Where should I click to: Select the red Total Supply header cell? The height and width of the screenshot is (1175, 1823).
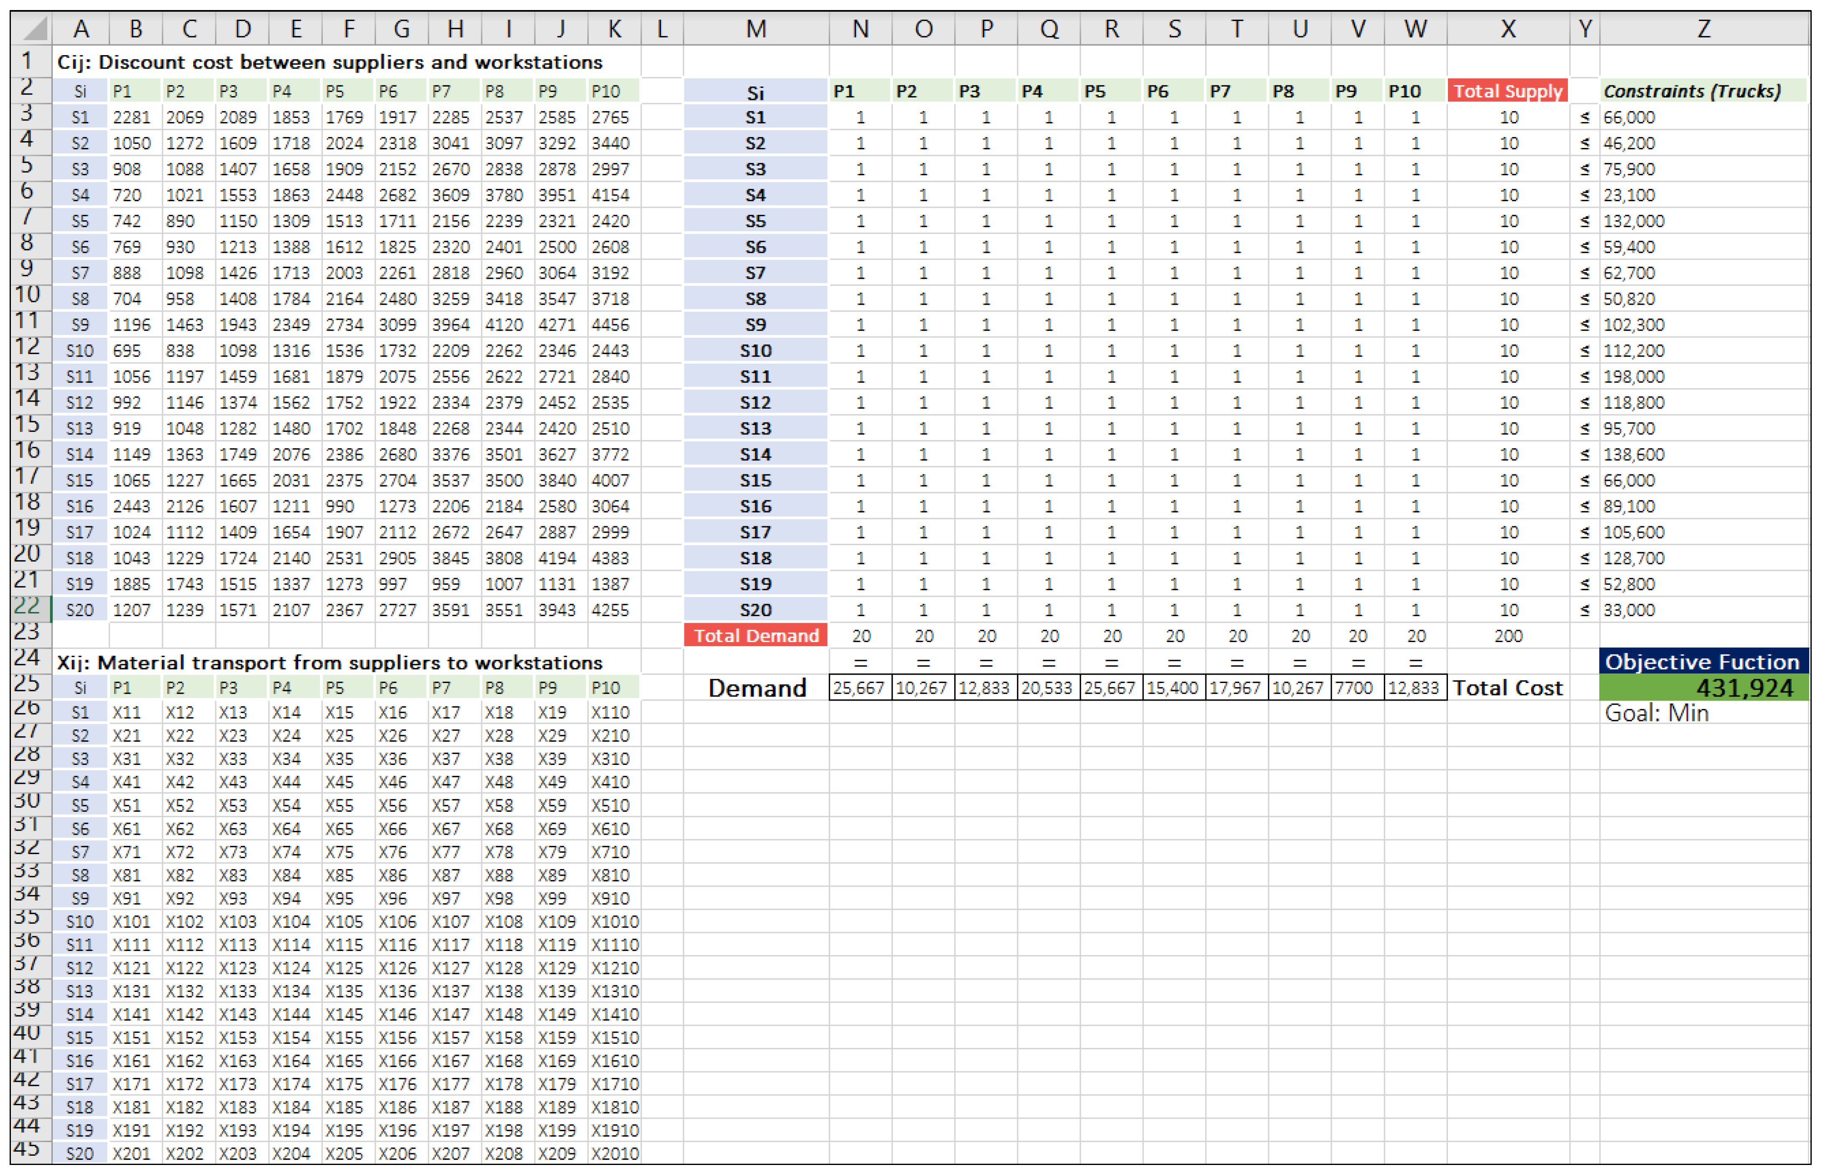pos(1507,91)
